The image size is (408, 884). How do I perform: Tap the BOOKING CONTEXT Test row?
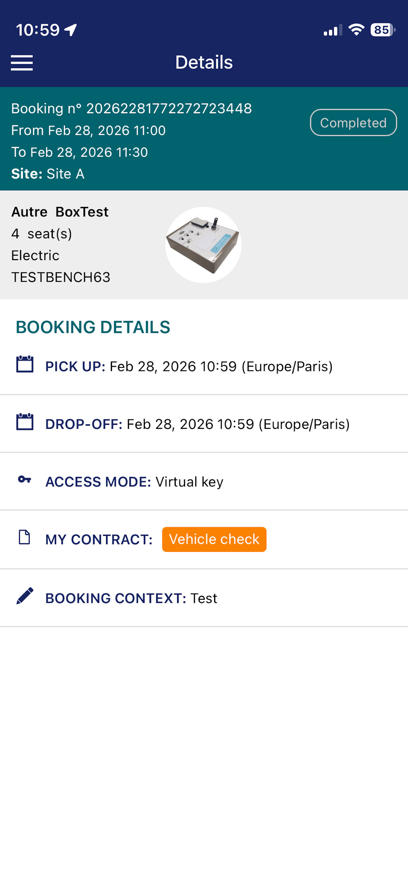pos(204,598)
